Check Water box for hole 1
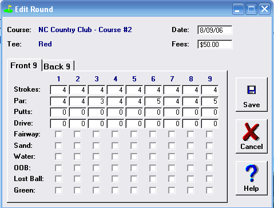The width and height of the screenshot is (274, 208). (58, 156)
